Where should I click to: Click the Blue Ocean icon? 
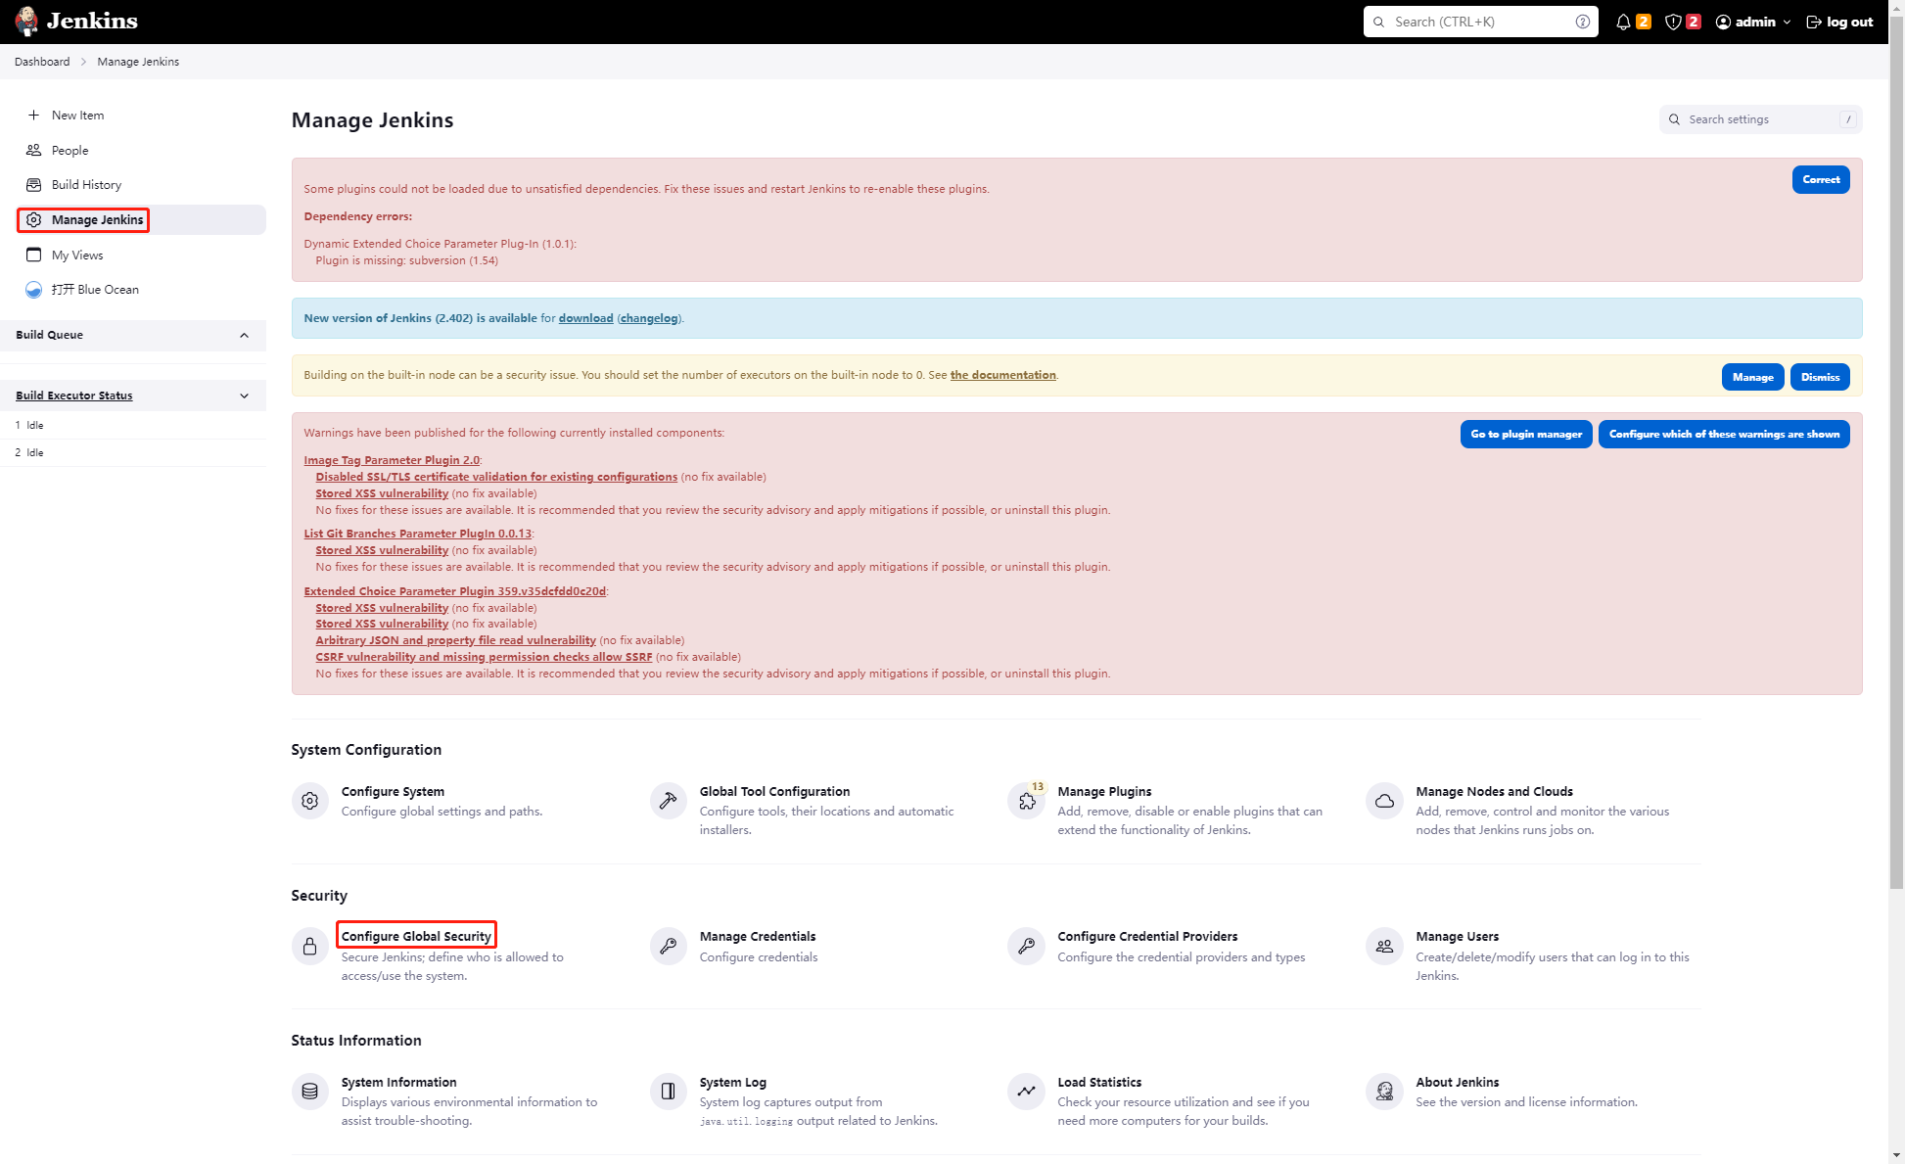[33, 290]
